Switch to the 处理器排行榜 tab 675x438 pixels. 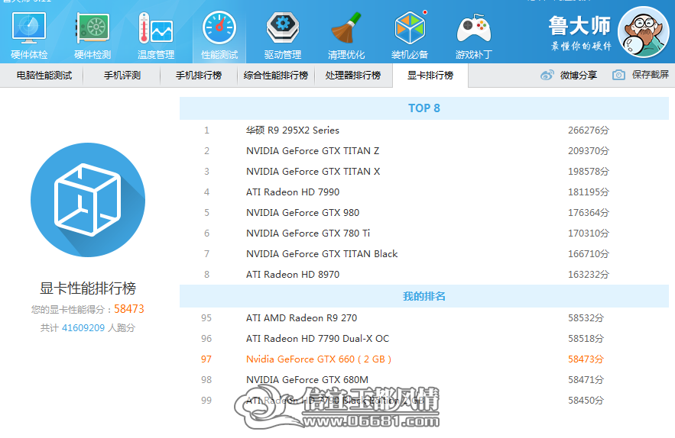click(353, 76)
